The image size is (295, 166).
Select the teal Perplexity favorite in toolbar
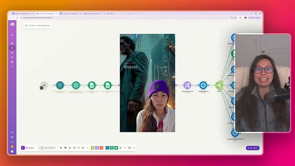point(107,148)
